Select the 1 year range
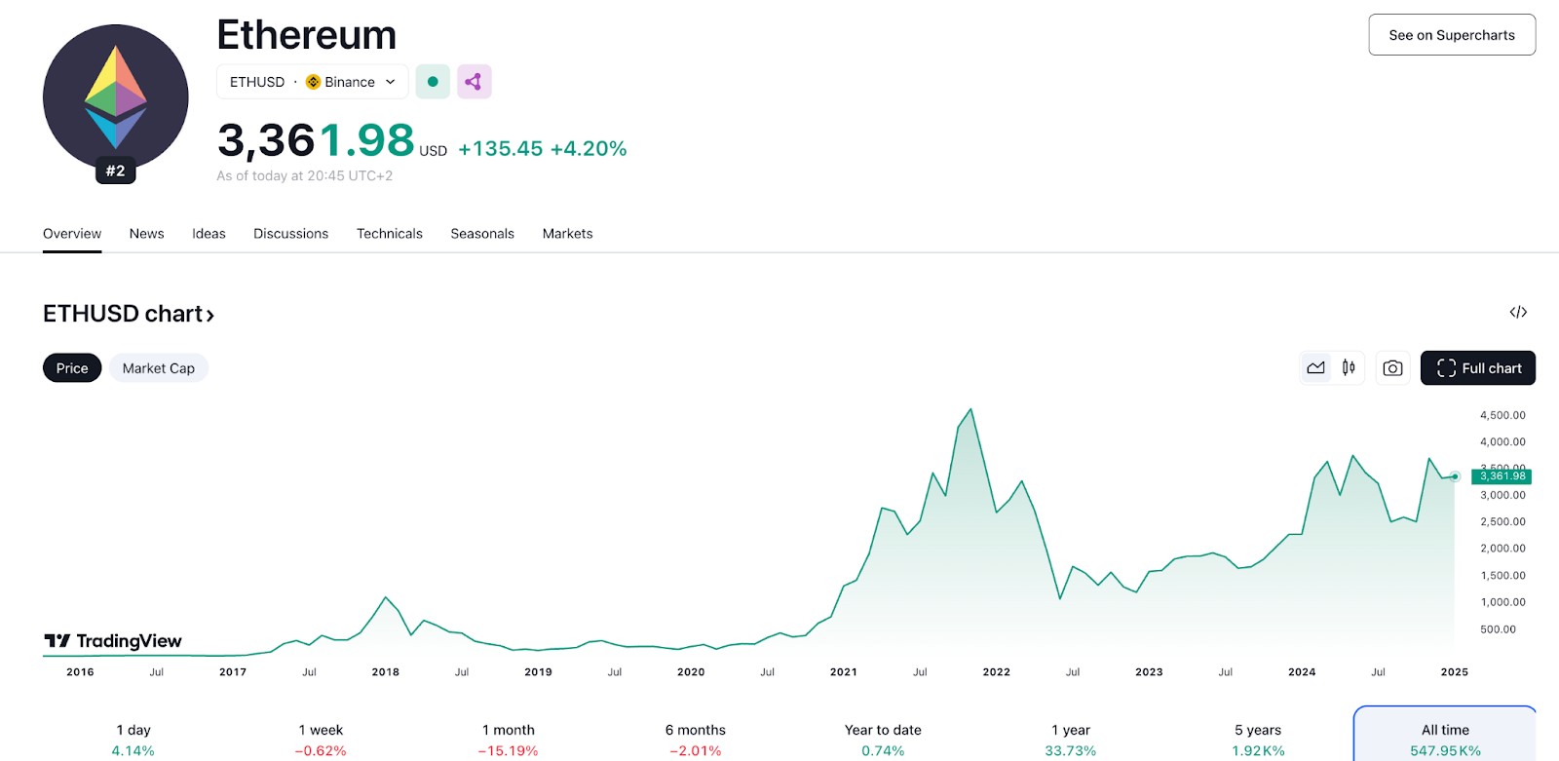The height and width of the screenshot is (761, 1559). tap(1071, 740)
